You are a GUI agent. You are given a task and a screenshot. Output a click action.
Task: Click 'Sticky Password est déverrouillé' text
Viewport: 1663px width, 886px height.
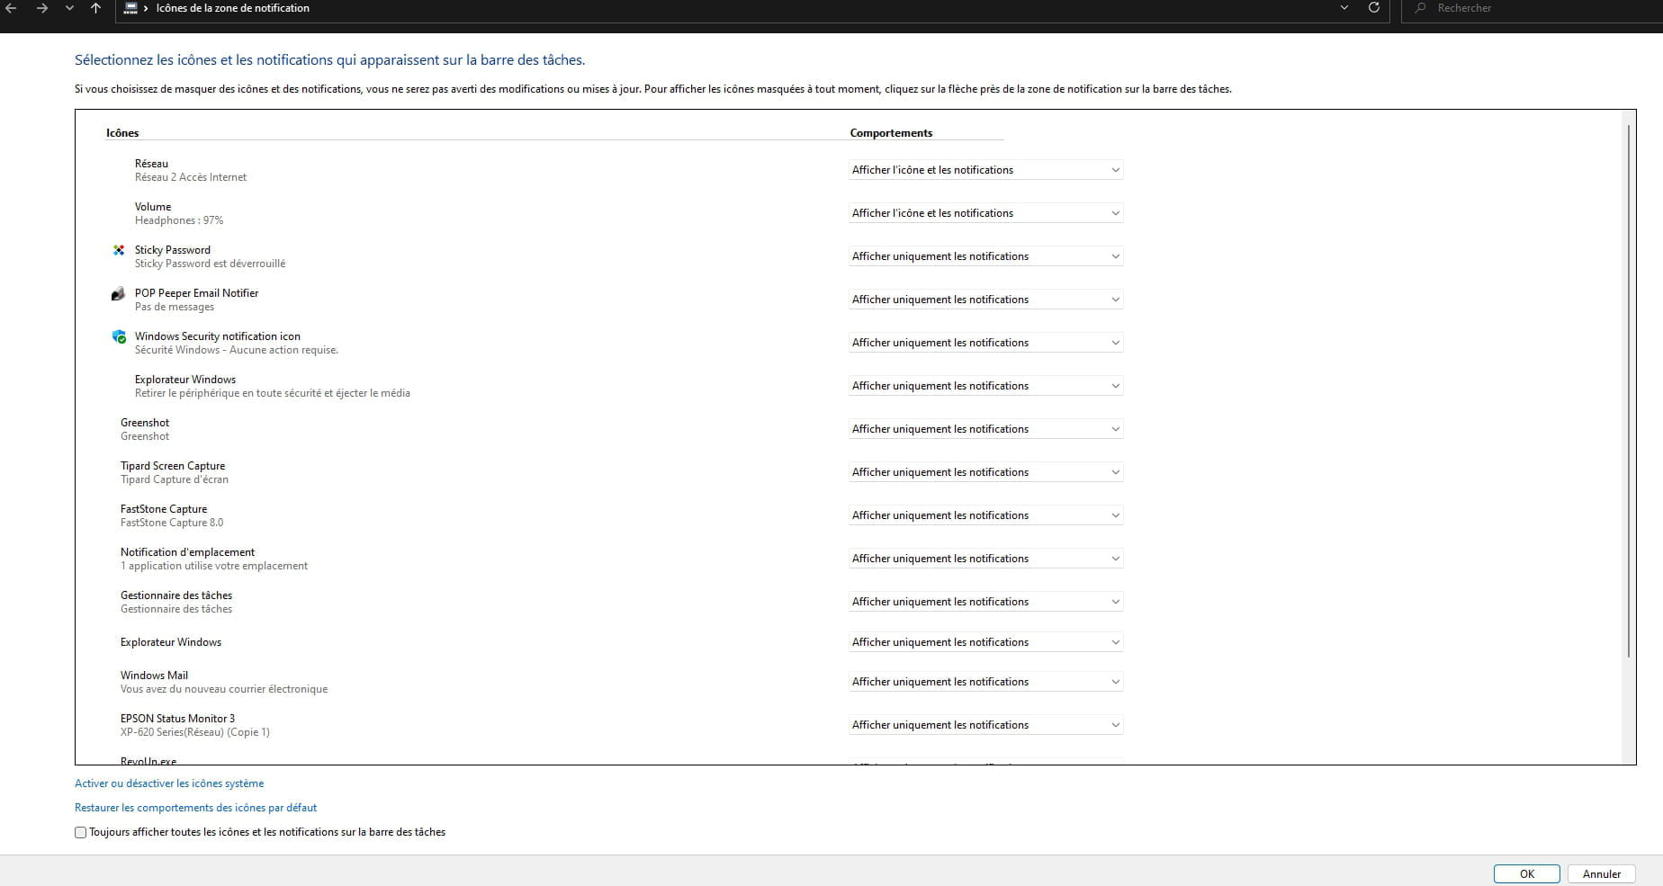coord(210,264)
